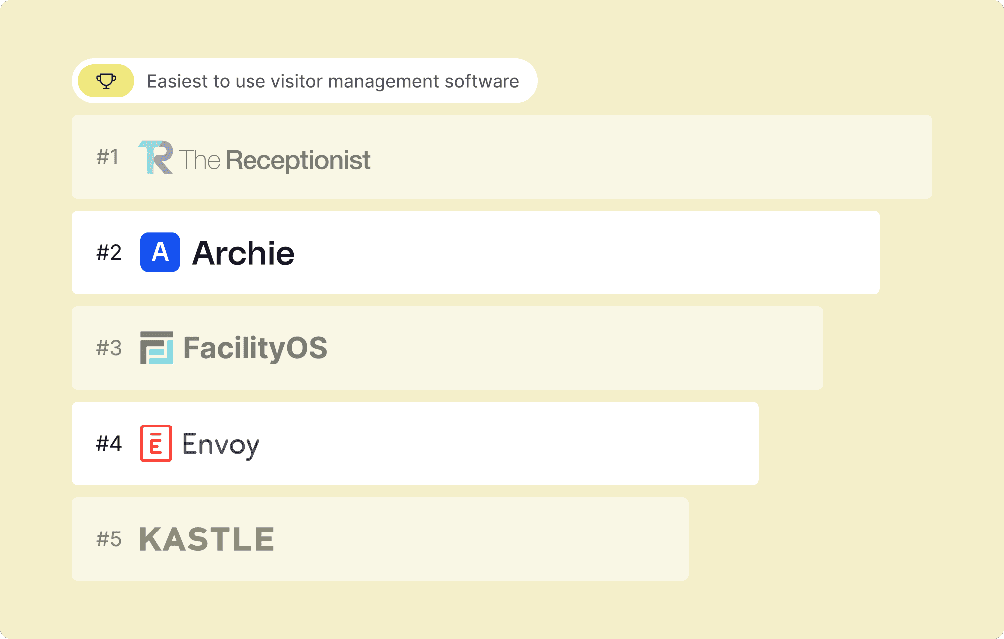Click the trophy icon badge
Viewport: 1004px width, 639px height.
click(x=106, y=81)
